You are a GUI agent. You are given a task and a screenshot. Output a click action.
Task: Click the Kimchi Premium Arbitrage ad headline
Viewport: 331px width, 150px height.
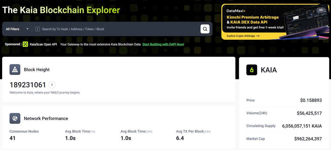(x=253, y=17)
